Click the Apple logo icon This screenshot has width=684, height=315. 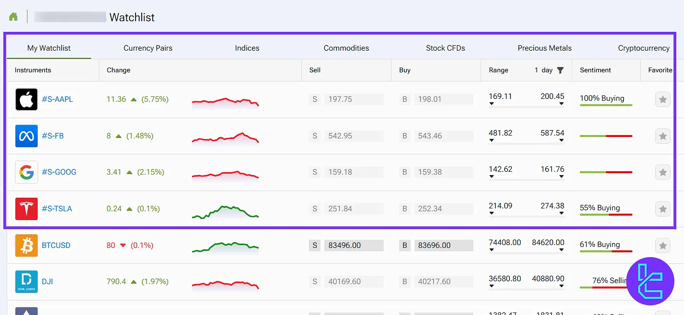click(x=27, y=99)
